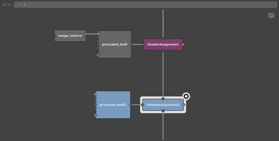Click the yellow filter port on ShaderAssignment1
The height and width of the screenshot is (141, 279).
[x=184, y=105]
